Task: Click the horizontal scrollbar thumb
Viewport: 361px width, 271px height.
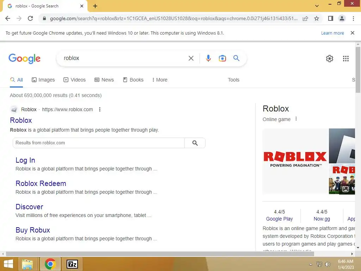Action: pyautogui.click(x=160, y=254)
